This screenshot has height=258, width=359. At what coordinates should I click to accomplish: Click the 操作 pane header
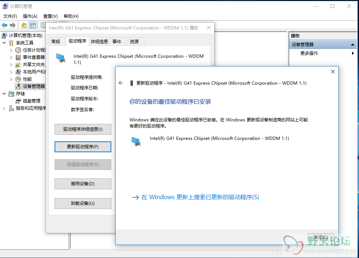[x=323, y=36]
